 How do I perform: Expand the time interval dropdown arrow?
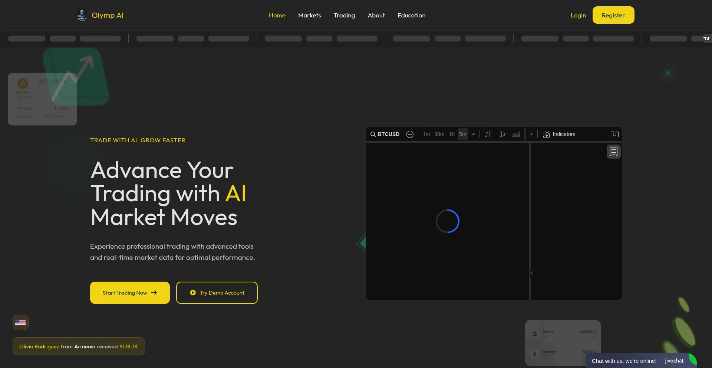(x=473, y=134)
